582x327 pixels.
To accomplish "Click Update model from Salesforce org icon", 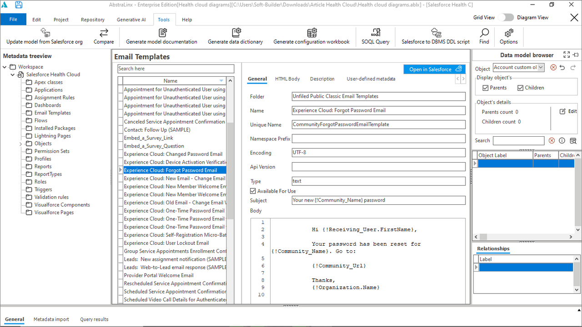I will pyautogui.click(x=45, y=32).
